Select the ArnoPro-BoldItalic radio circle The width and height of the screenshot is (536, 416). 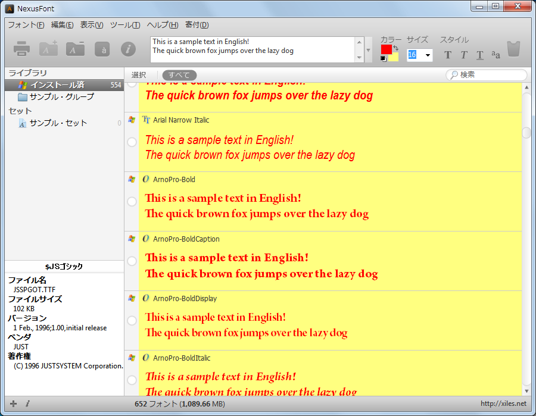(132, 380)
